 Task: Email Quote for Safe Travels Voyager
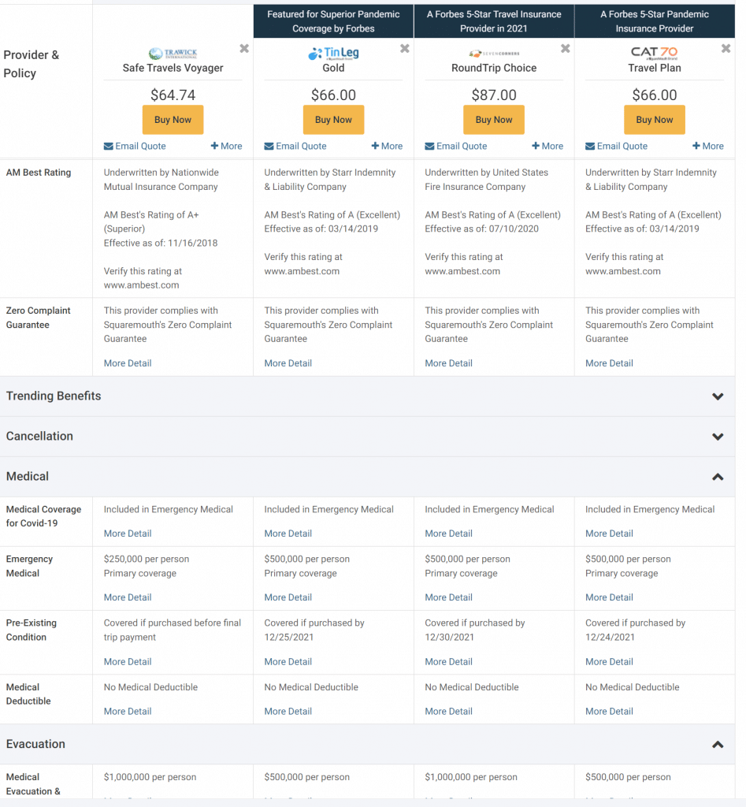tap(135, 146)
